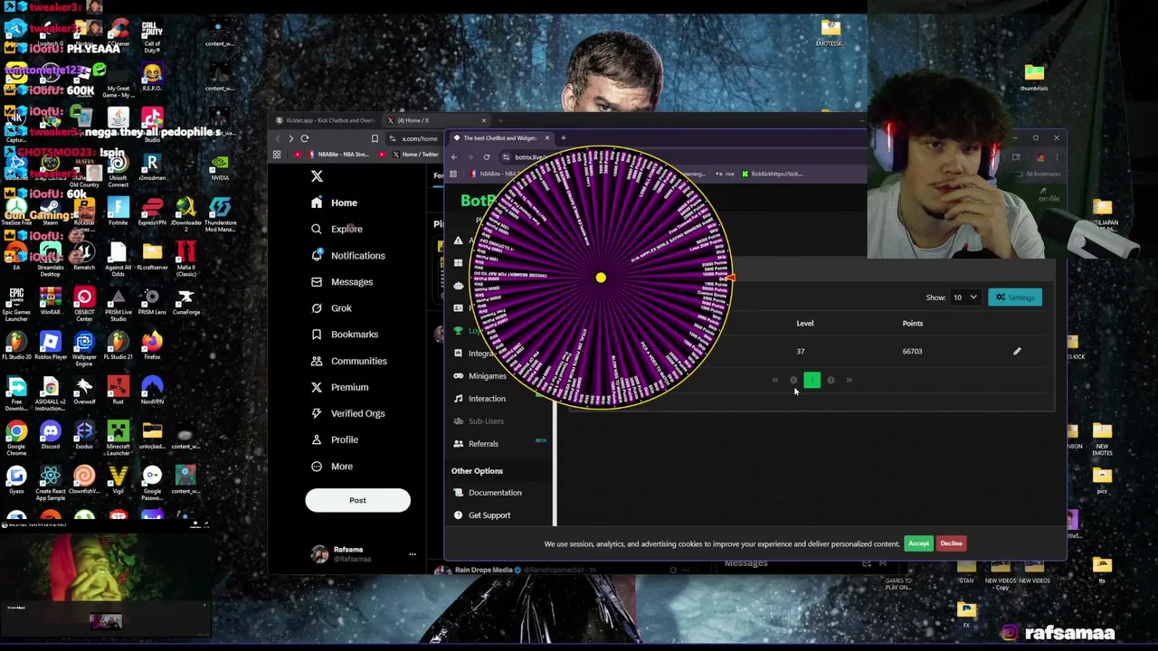Go to last page double-arrow
Screen dimensions: 1158x651
click(x=850, y=381)
